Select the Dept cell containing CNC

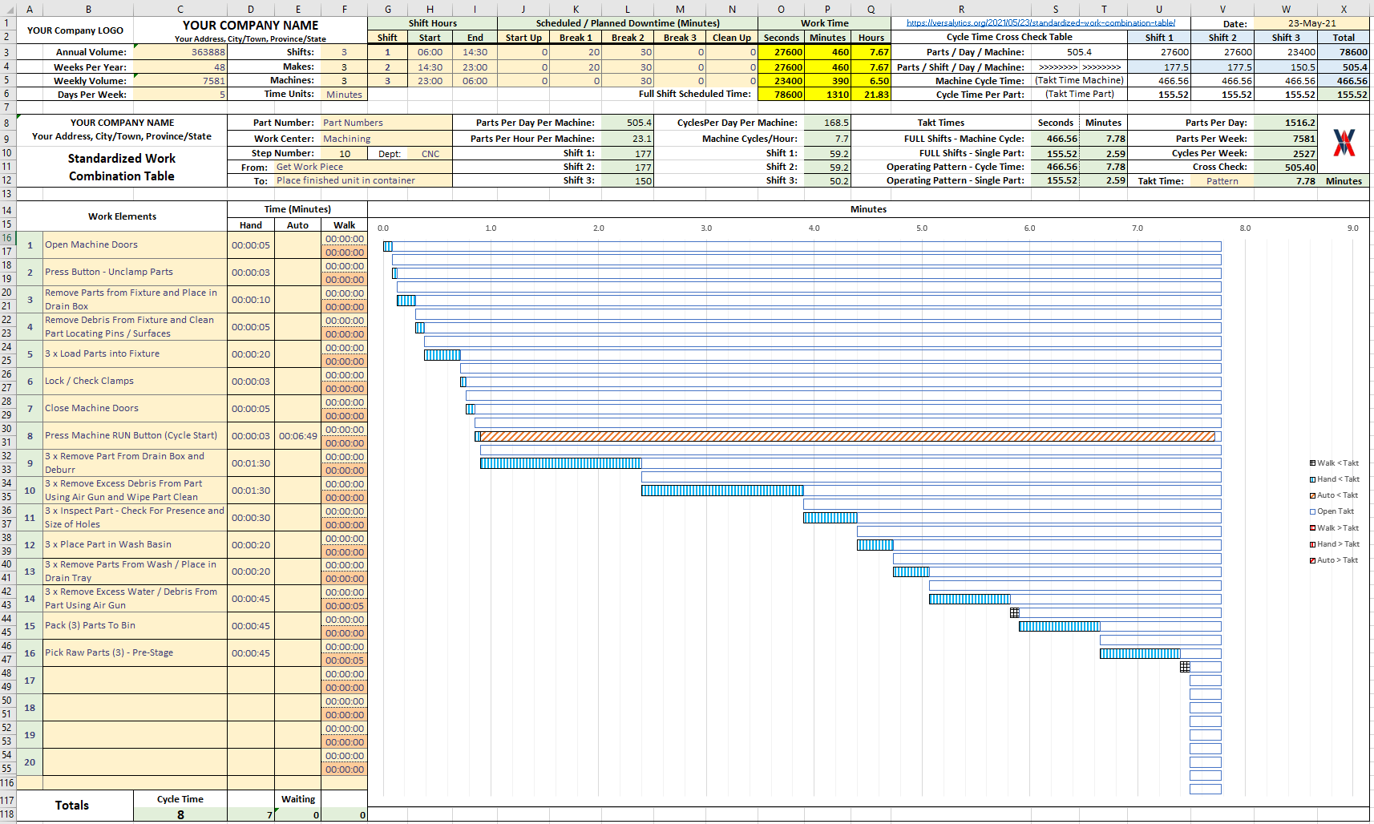coord(430,153)
